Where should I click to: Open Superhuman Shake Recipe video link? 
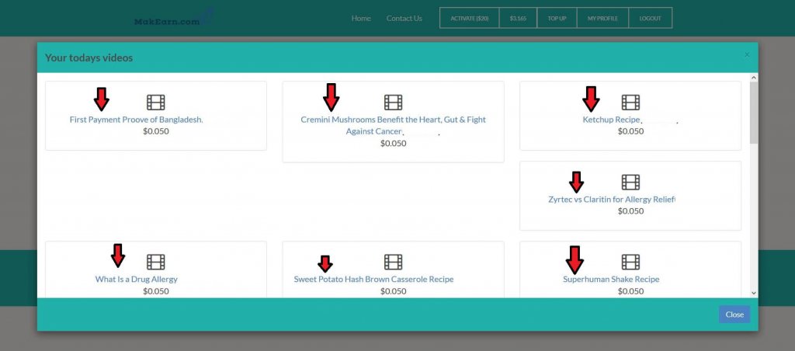point(611,280)
